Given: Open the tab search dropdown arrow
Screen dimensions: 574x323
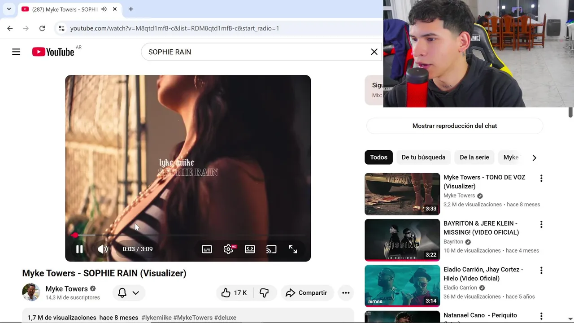Looking at the screenshot, I should point(9,9).
